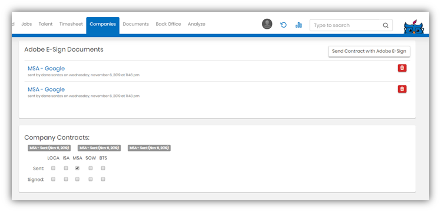
Task: Click the SOW column label
Action: tap(91, 158)
